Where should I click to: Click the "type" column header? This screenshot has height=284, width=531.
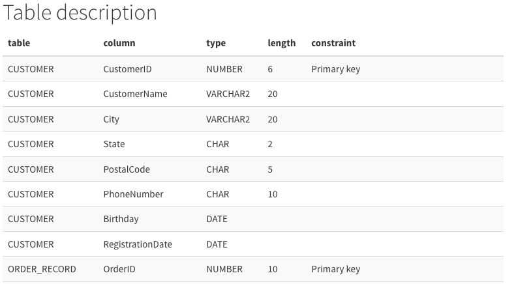point(216,43)
